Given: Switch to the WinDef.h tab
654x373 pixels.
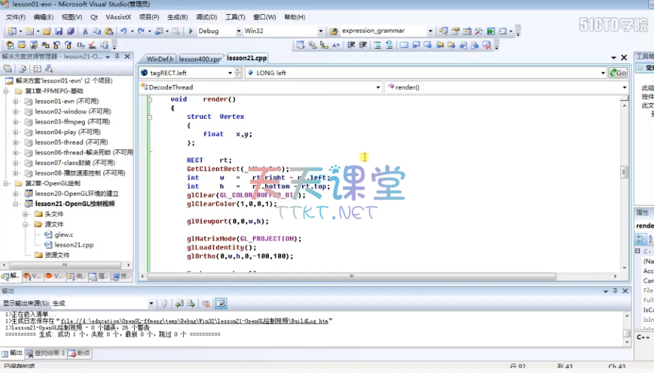Looking at the screenshot, I should [x=160, y=59].
